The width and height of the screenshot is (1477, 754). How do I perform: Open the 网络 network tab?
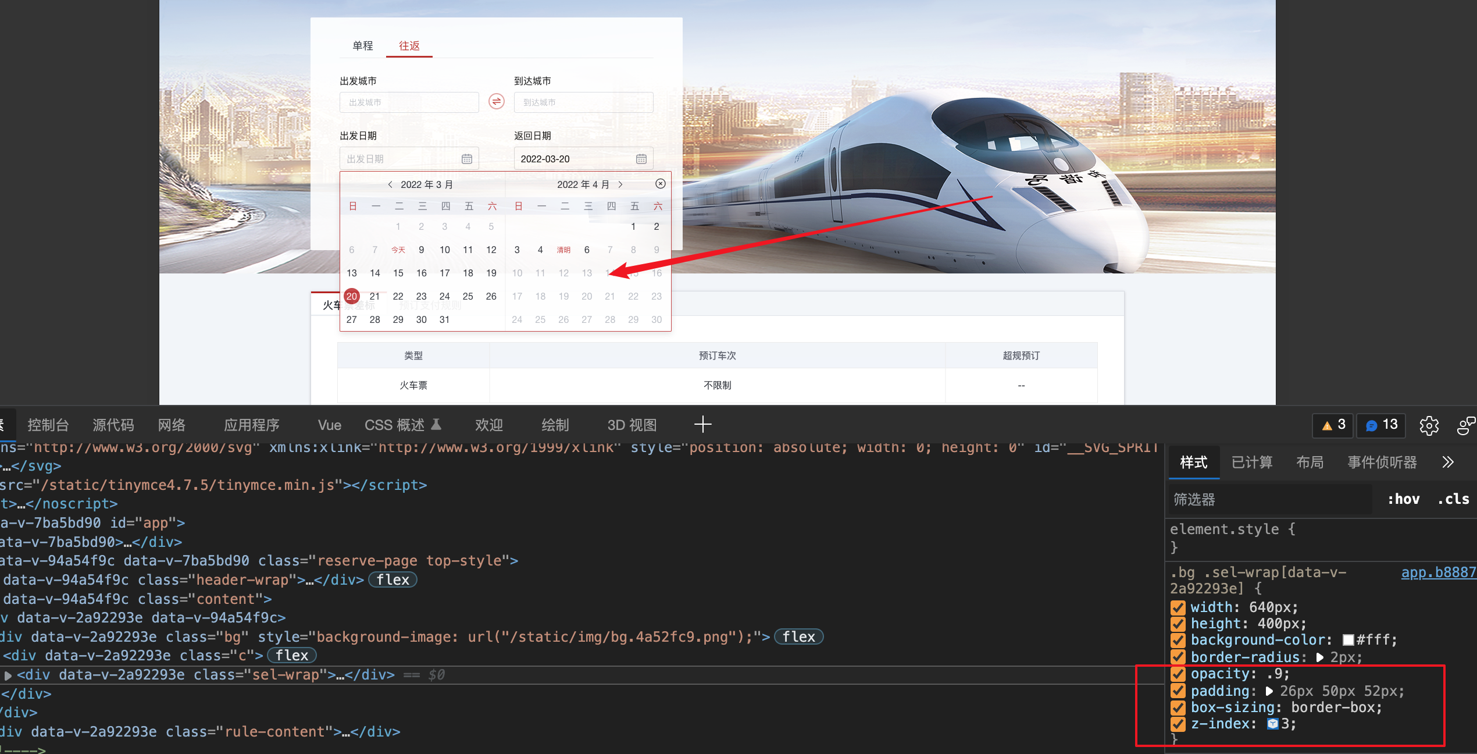[172, 425]
